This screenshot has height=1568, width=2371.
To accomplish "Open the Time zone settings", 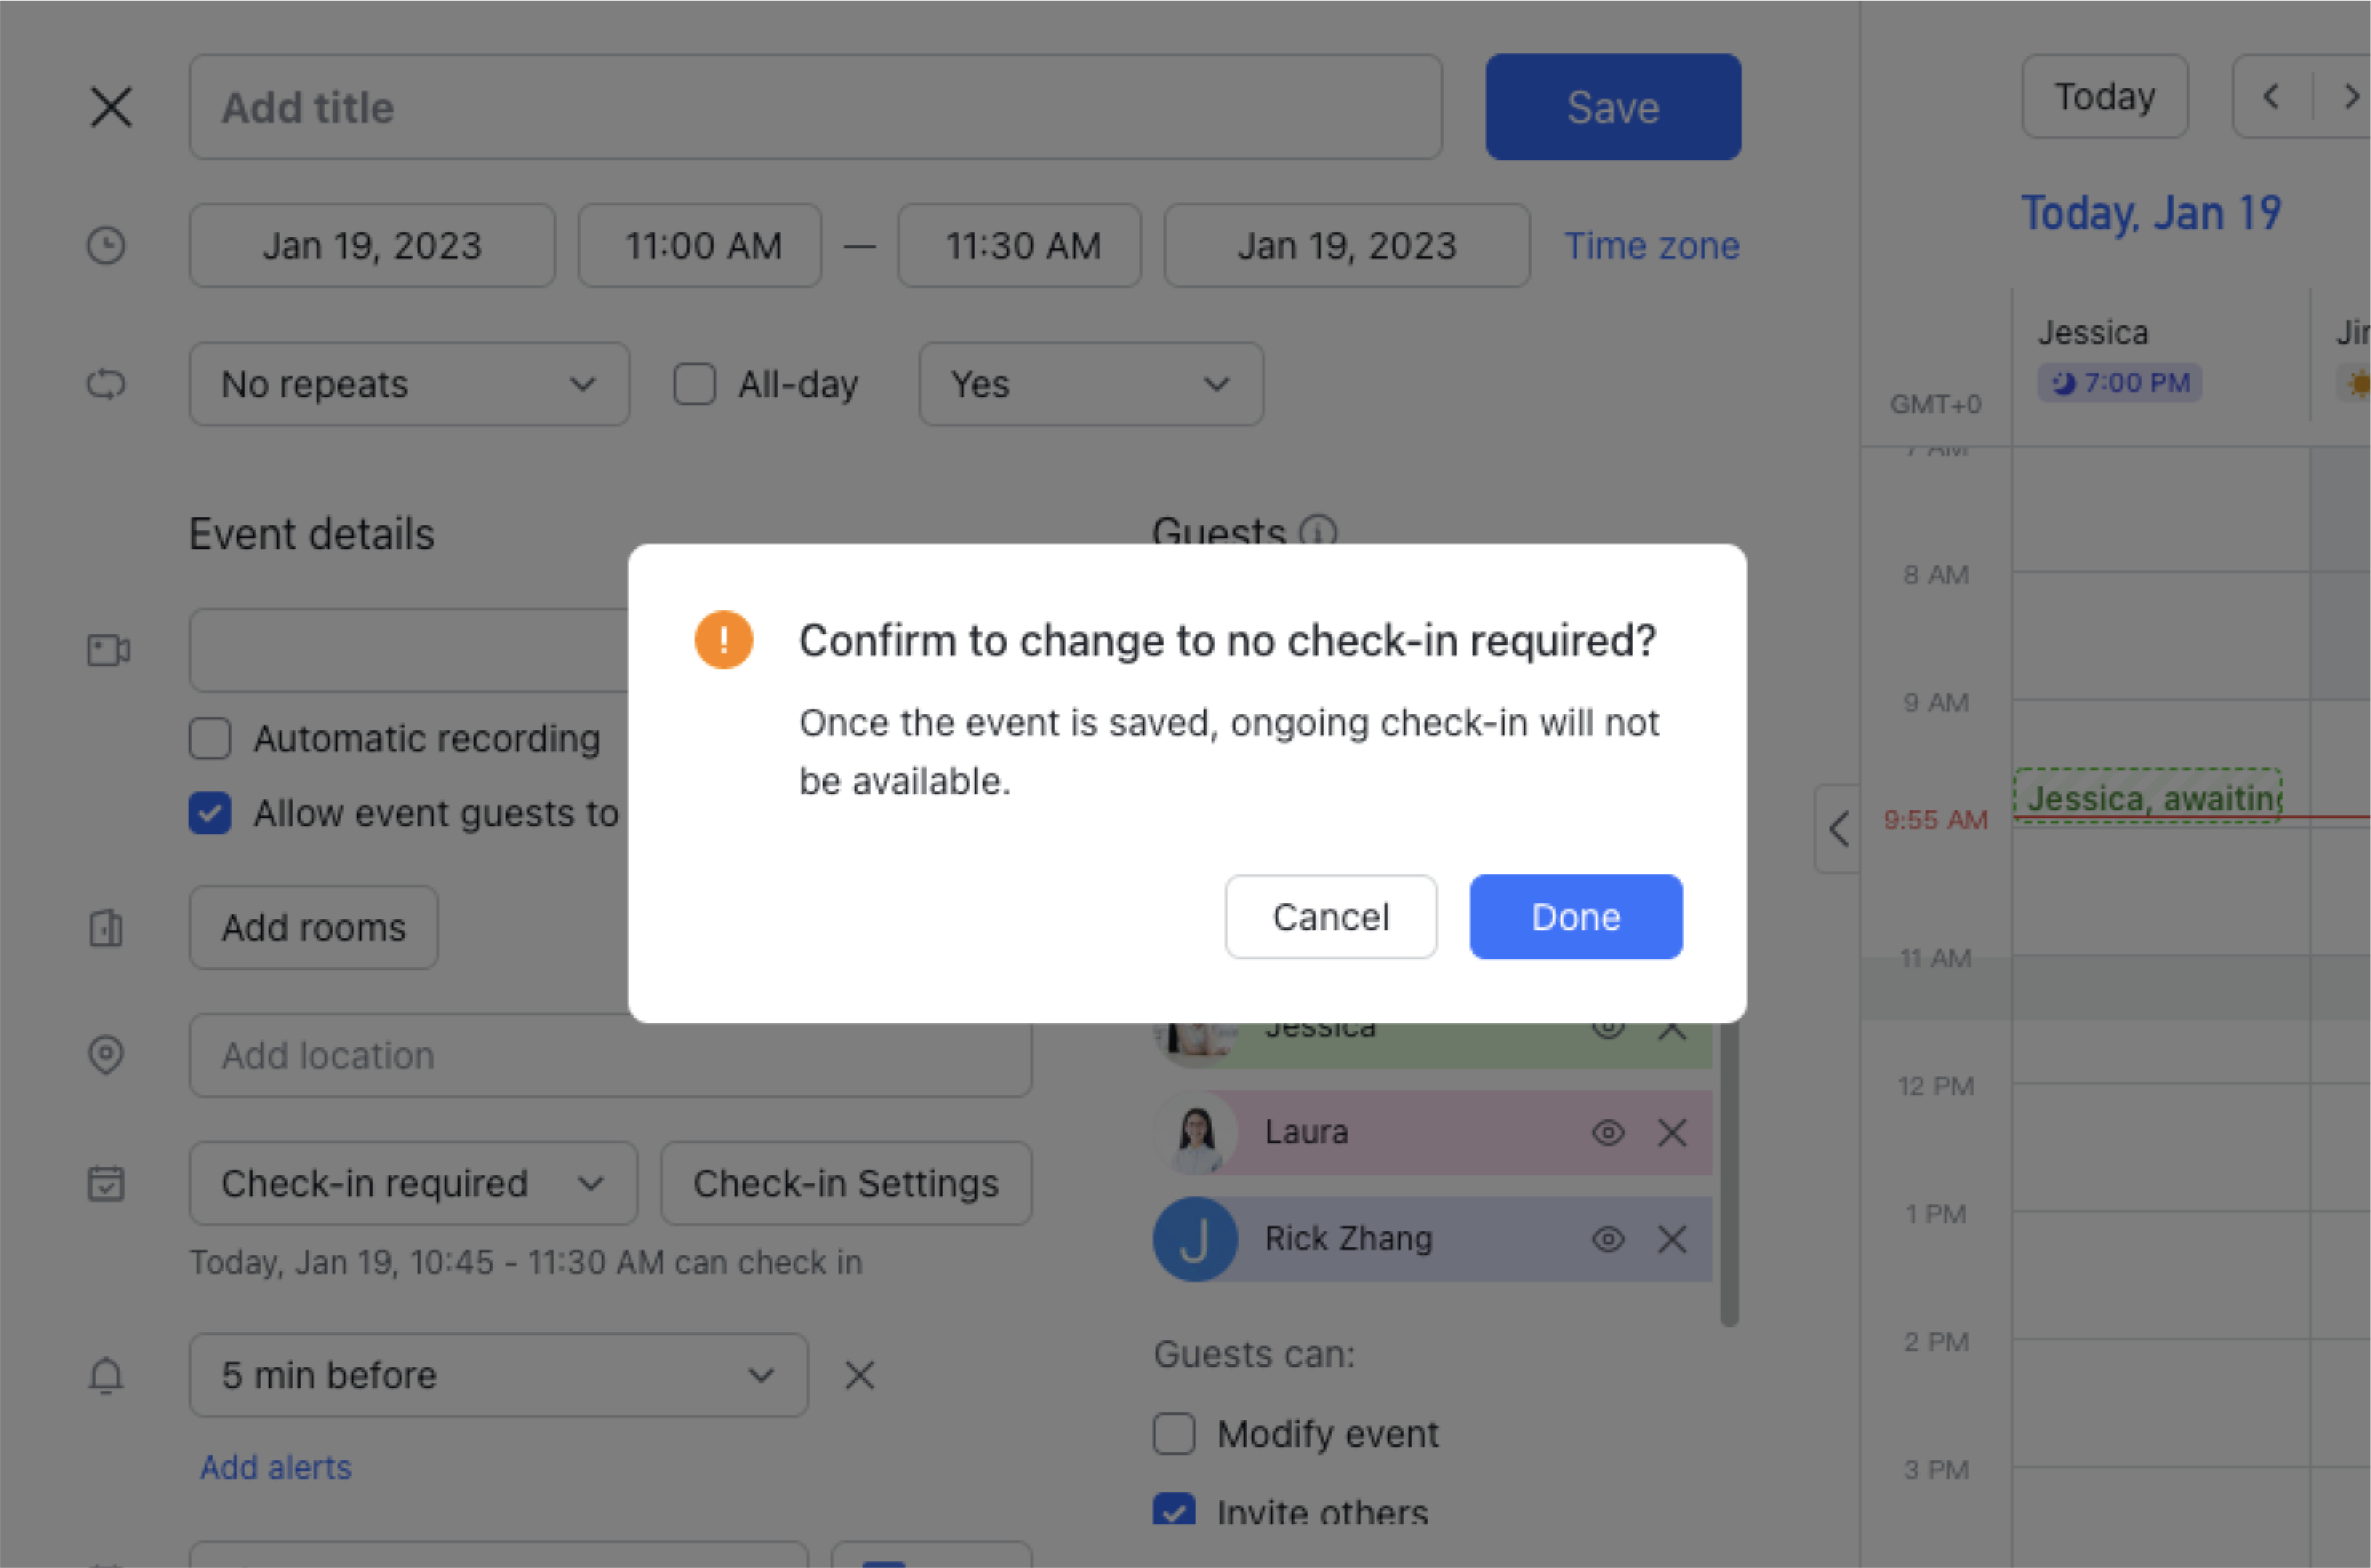I will pos(1651,245).
